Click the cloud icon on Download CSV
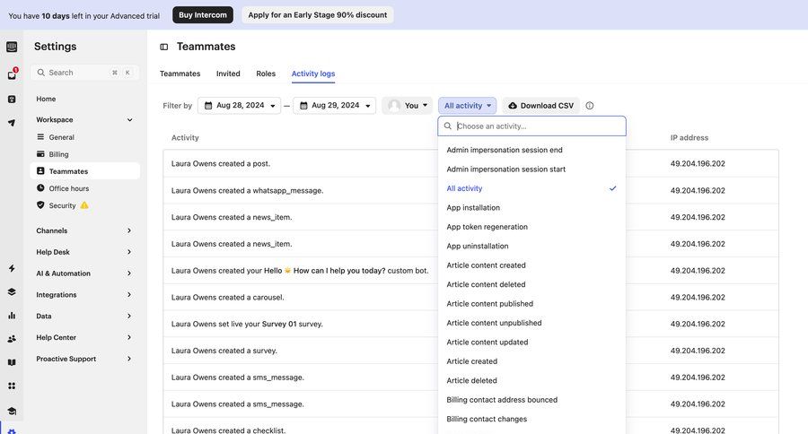Viewport: 808px width, 434px height. click(x=513, y=106)
